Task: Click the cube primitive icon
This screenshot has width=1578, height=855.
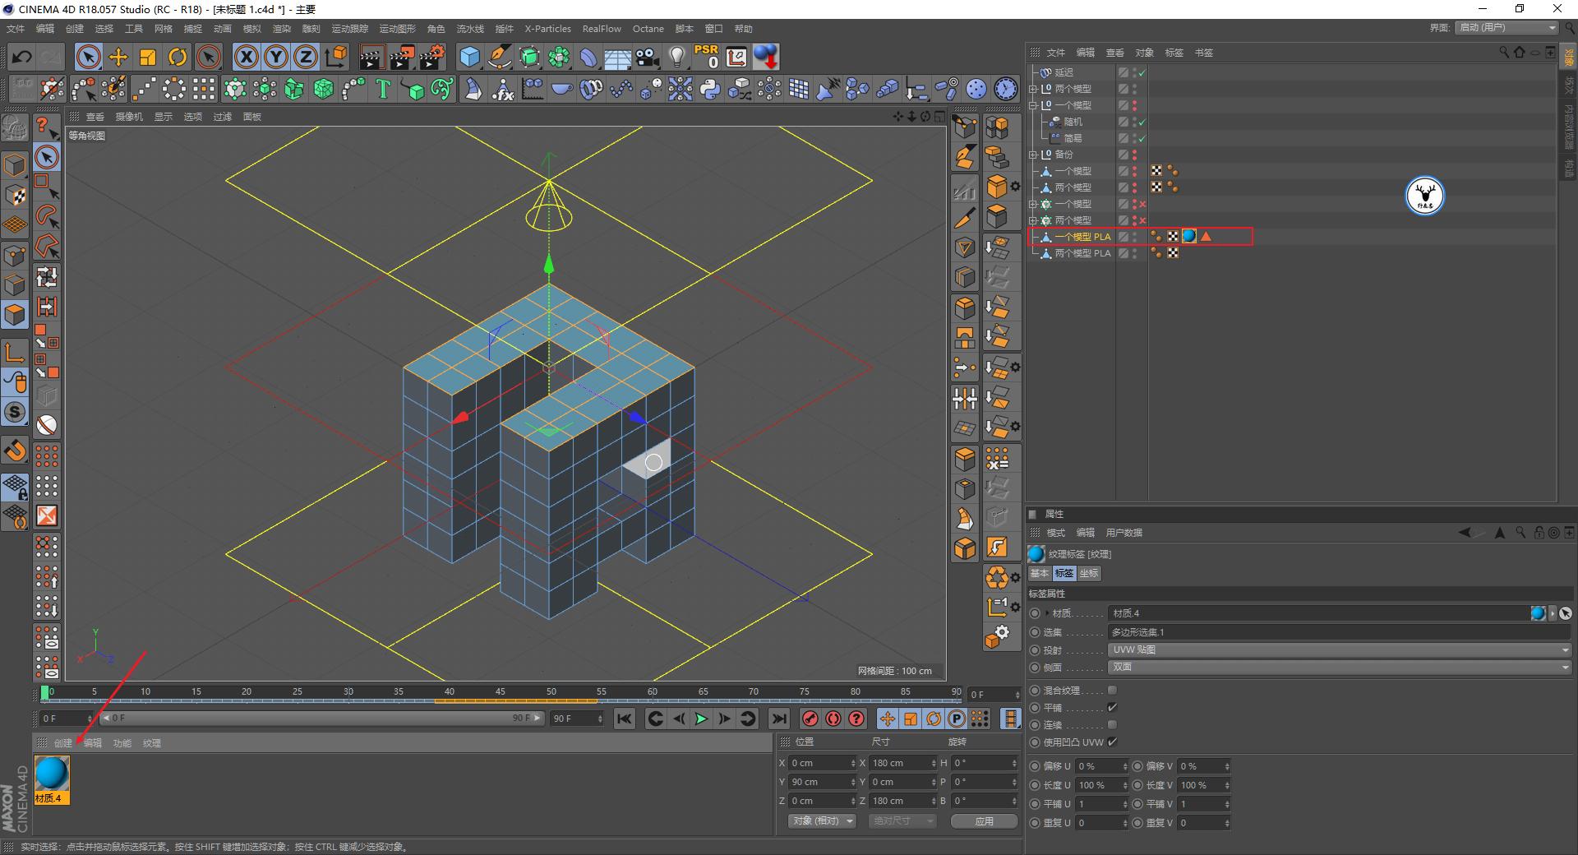Action: pyautogui.click(x=469, y=57)
